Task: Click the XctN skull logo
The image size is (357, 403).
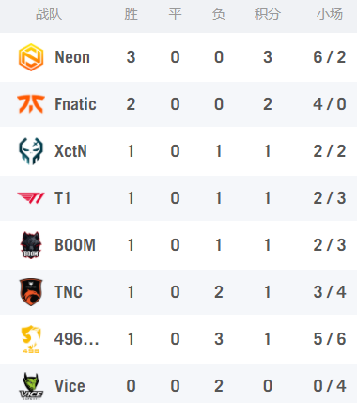Action: point(31,151)
